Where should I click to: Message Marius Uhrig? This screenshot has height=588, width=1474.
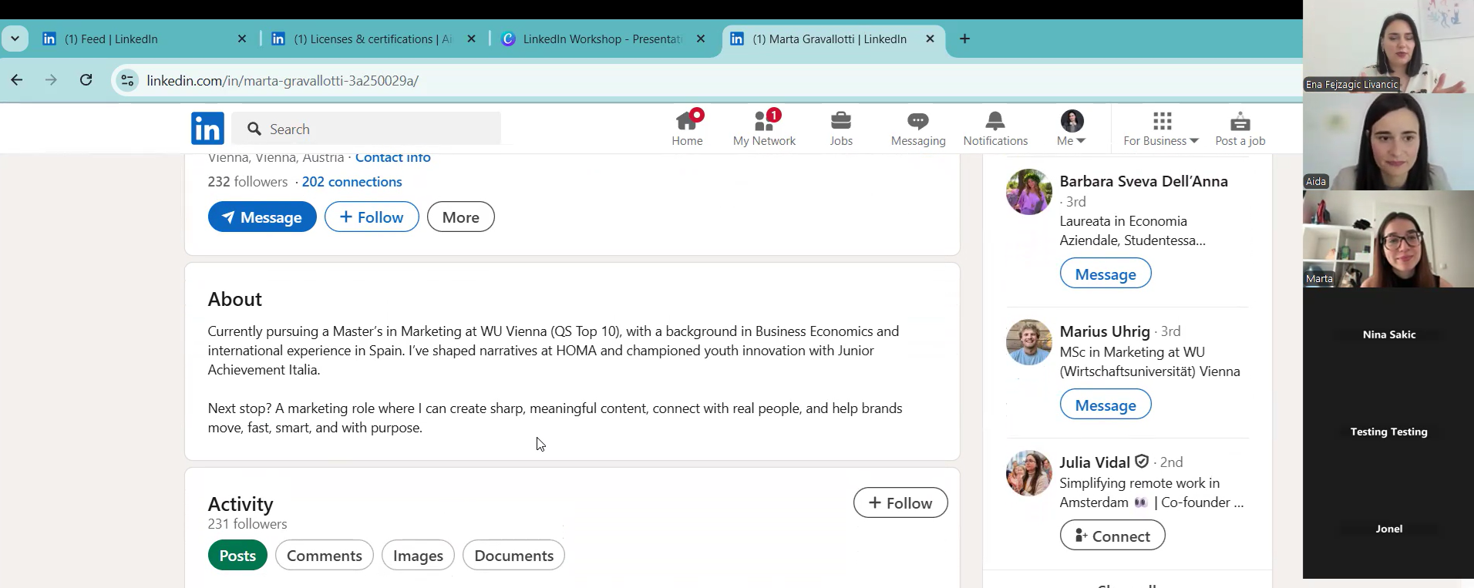point(1105,405)
